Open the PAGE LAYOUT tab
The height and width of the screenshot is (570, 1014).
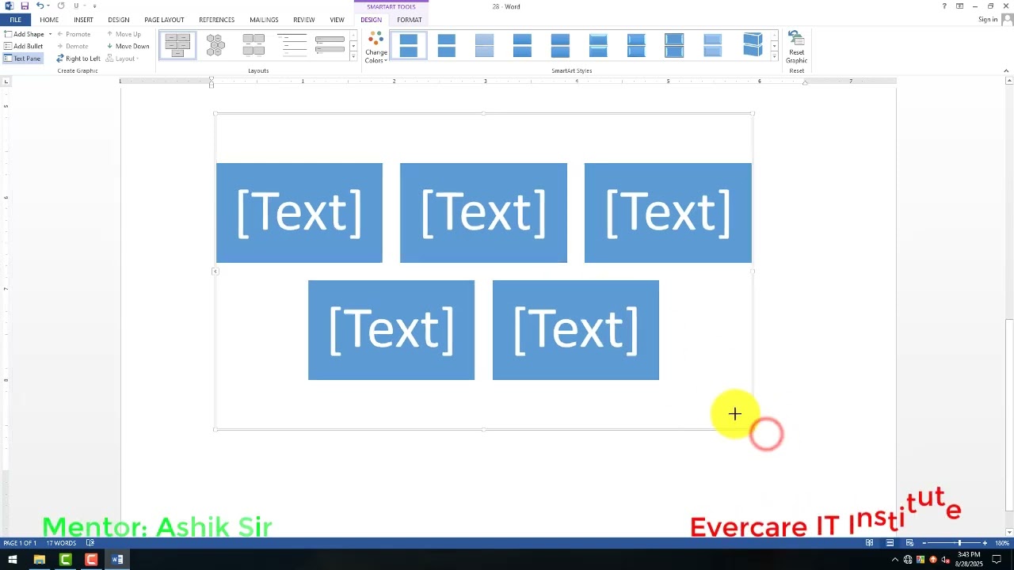[164, 20]
